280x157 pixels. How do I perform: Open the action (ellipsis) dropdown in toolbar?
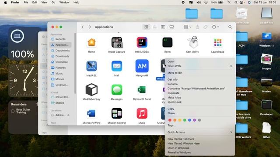(216, 27)
